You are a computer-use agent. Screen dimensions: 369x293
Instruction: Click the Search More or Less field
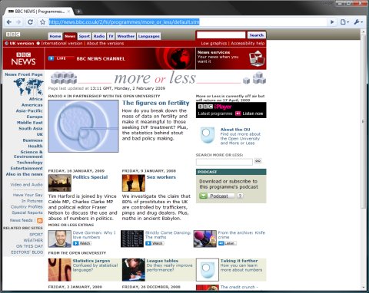coord(224,162)
